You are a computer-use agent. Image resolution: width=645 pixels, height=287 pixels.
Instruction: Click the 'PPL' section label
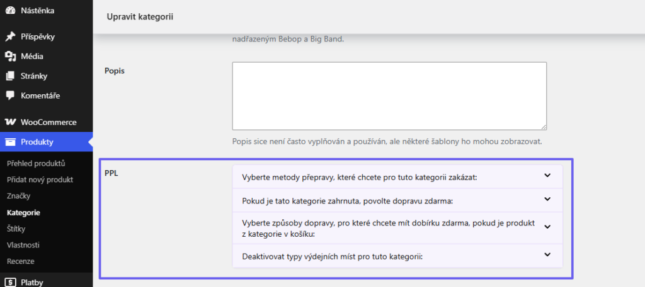pyautogui.click(x=112, y=173)
